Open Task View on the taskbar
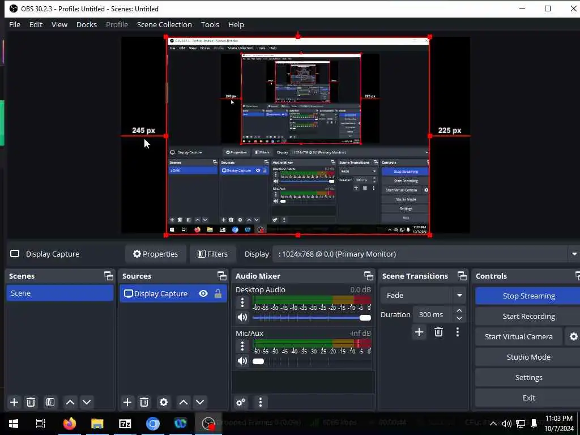The height and width of the screenshot is (435, 580). [x=41, y=423]
